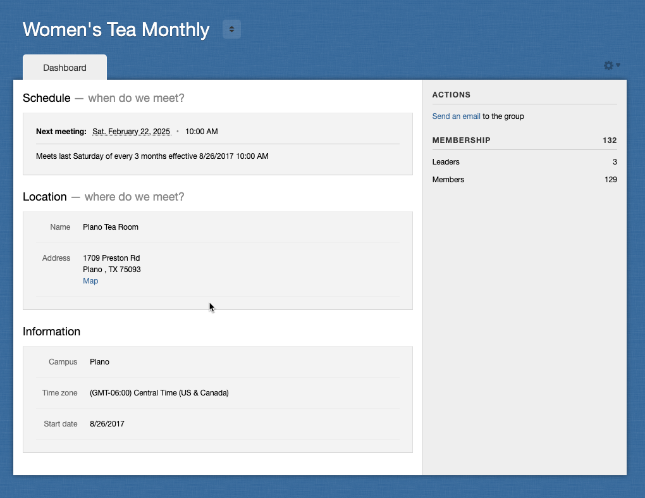This screenshot has height=498, width=645.
Task: Click the Plano , TX 75093 line
Action: pyautogui.click(x=112, y=270)
